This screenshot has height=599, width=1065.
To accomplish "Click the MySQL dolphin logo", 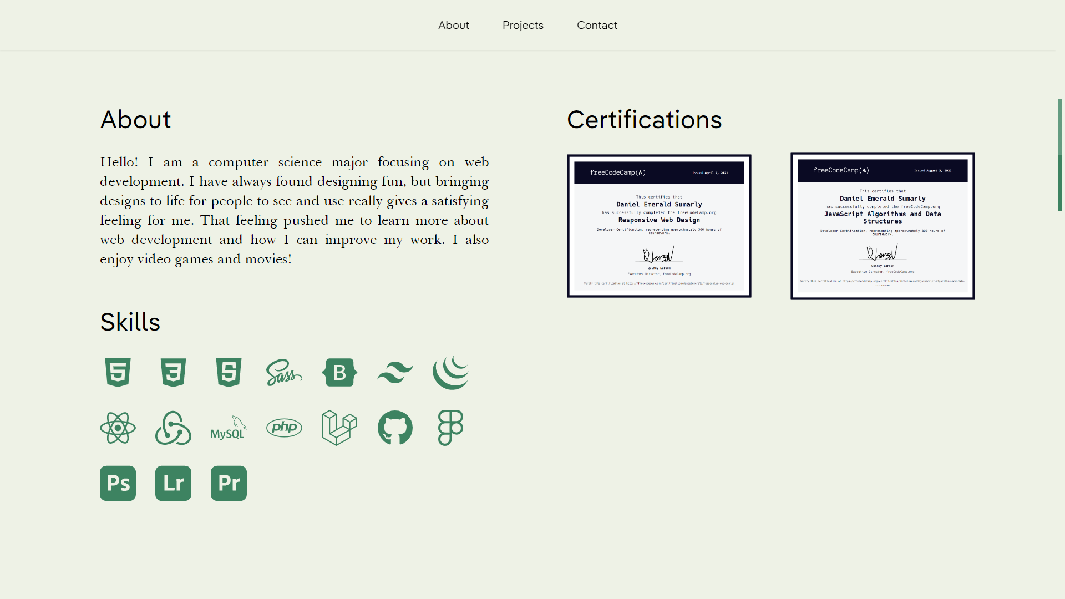I will pos(229,428).
